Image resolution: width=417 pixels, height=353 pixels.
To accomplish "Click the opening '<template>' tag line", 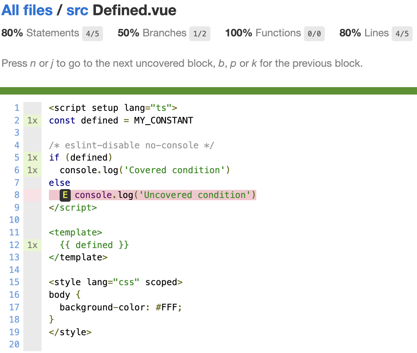I will tap(76, 232).
